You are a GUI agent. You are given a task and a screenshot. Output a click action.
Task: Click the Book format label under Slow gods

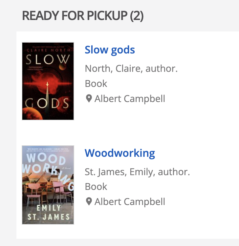pyautogui.click(x=96, y=84)
